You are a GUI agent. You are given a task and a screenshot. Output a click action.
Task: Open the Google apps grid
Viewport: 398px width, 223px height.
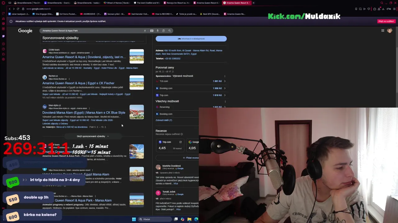pos(383,30)
